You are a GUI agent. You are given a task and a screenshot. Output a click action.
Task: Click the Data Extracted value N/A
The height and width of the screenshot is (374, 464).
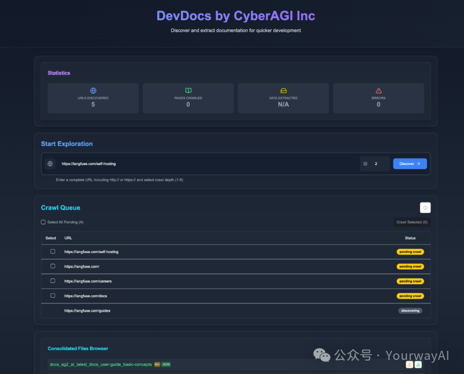coord(283,104)
